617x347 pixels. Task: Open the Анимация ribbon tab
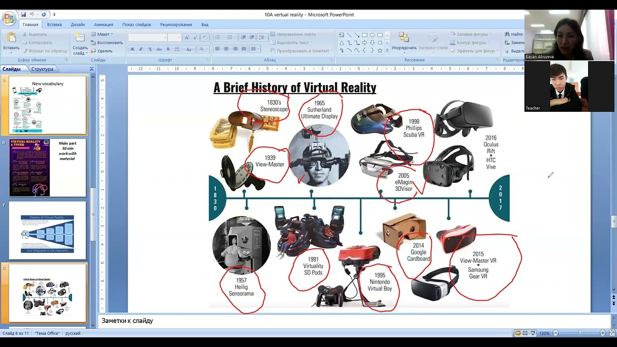click(x=104, y=25)
